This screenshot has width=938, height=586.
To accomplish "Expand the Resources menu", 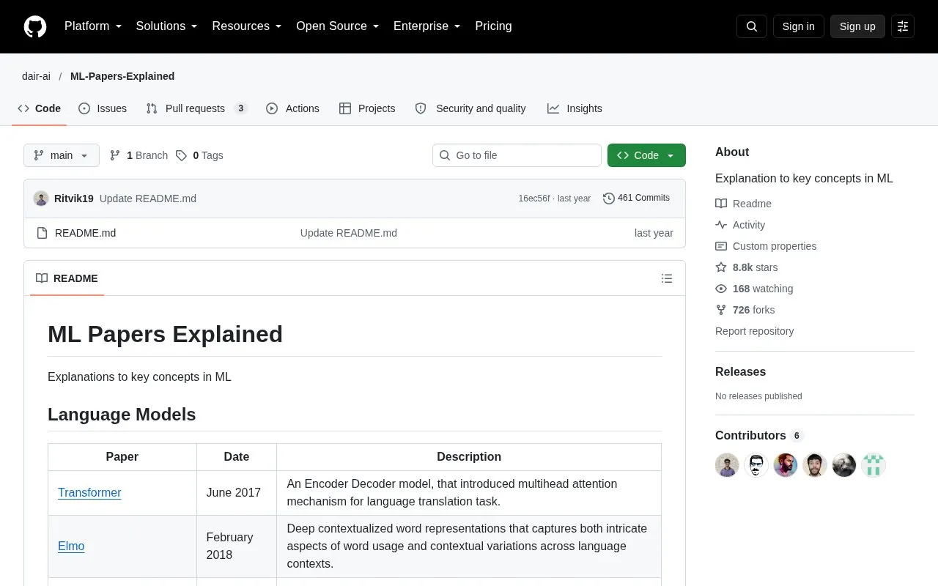I will pos(247,26).
